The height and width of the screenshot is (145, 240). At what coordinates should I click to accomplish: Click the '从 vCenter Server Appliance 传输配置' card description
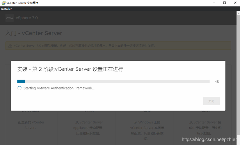pos(88,128)
